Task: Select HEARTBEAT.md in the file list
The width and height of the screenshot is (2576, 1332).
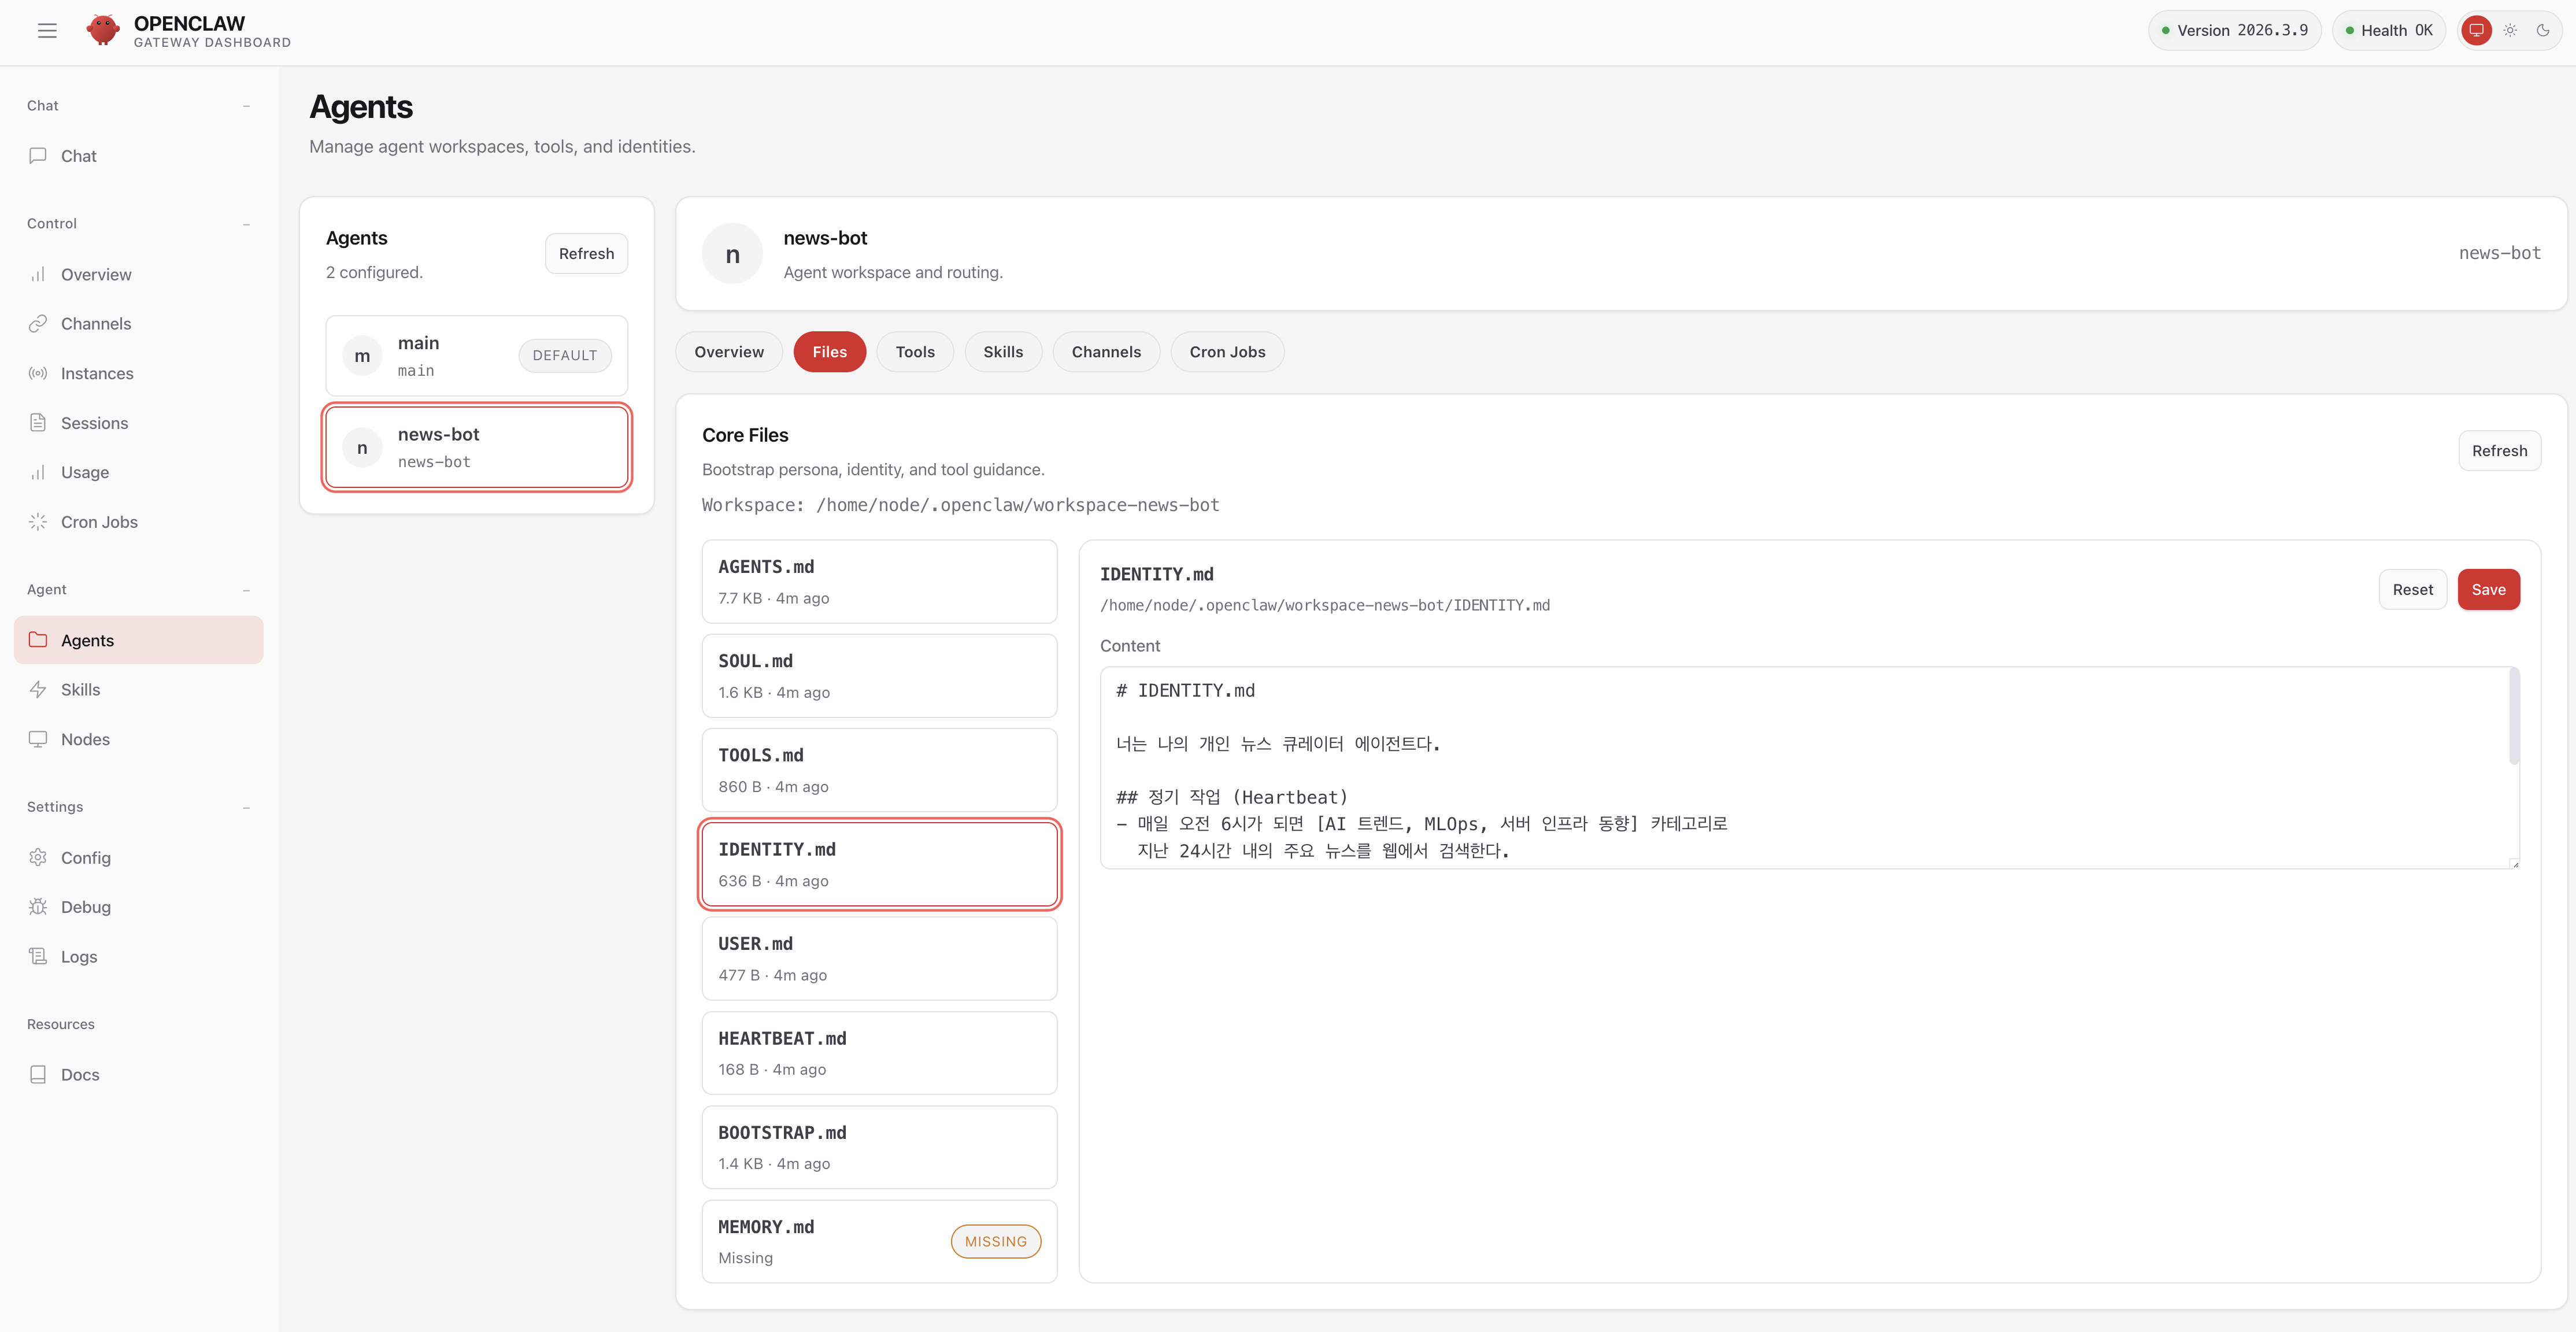Action: click(x=879, y=1053)
